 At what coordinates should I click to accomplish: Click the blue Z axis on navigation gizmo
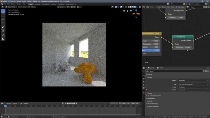[x=136, y=10]
